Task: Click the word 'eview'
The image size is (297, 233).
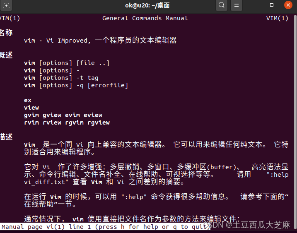Action: [x=93, y=115]
